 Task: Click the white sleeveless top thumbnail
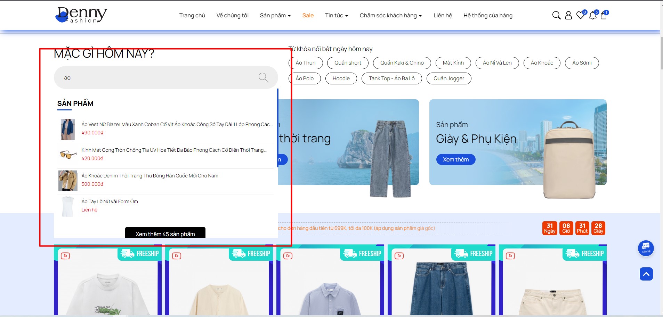[x=68, y=206]
